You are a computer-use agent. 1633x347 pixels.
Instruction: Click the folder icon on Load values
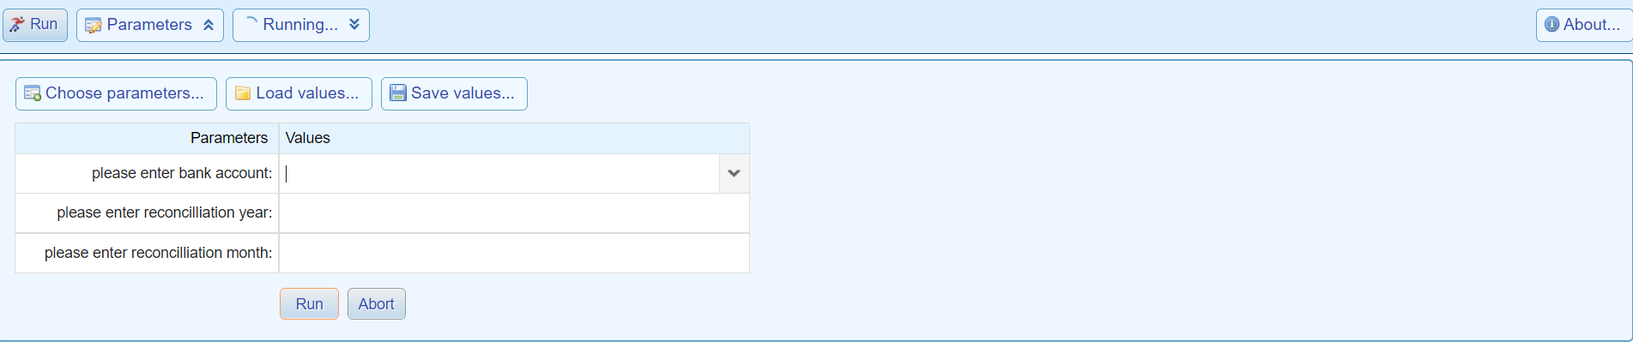tap(243, 93)
